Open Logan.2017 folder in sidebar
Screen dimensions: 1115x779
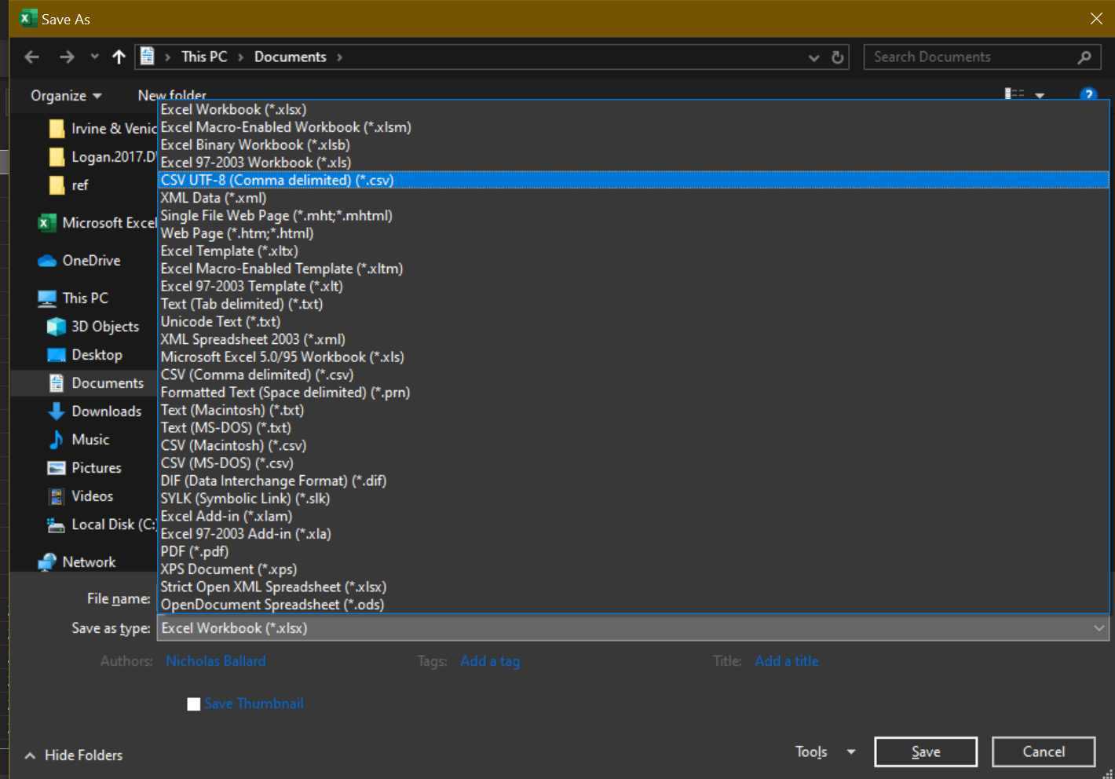(102, 157)
